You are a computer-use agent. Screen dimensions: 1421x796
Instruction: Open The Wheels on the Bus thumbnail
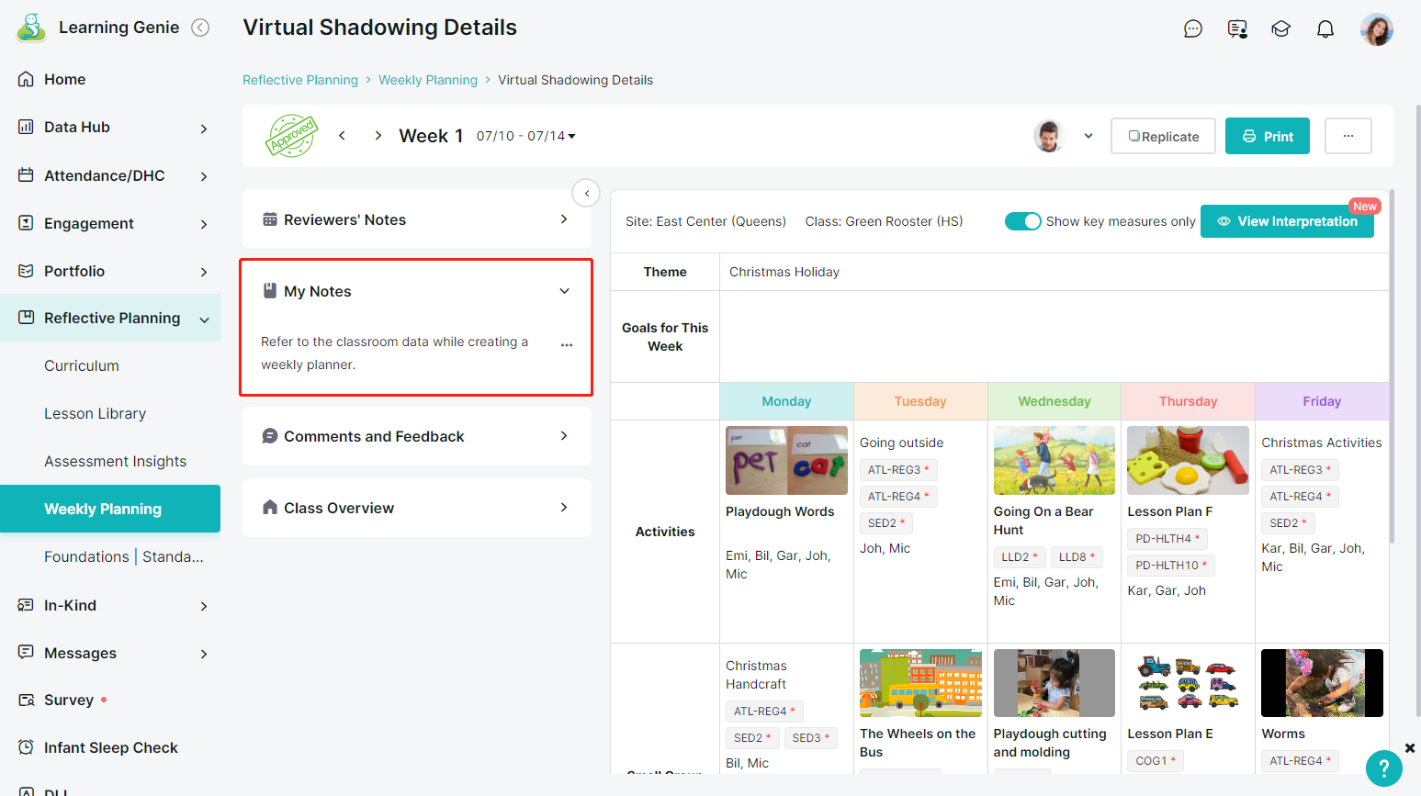pos(920,683)
